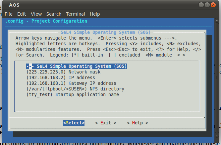This screenshot has width=221, height=145.
Task: Select the highlighted SeL4 Simple Operating System entry
Action: point(77,66)
